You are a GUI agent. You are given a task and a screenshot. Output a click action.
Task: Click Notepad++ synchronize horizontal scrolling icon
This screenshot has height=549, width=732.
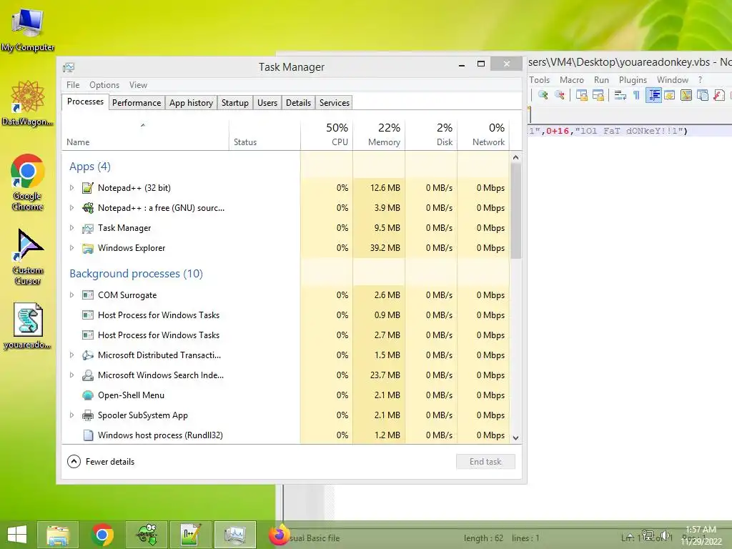click(x=598, y=95)
